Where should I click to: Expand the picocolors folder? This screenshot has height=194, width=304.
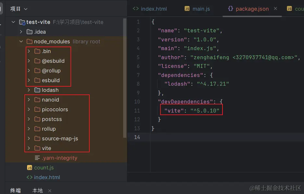point(29,109)
